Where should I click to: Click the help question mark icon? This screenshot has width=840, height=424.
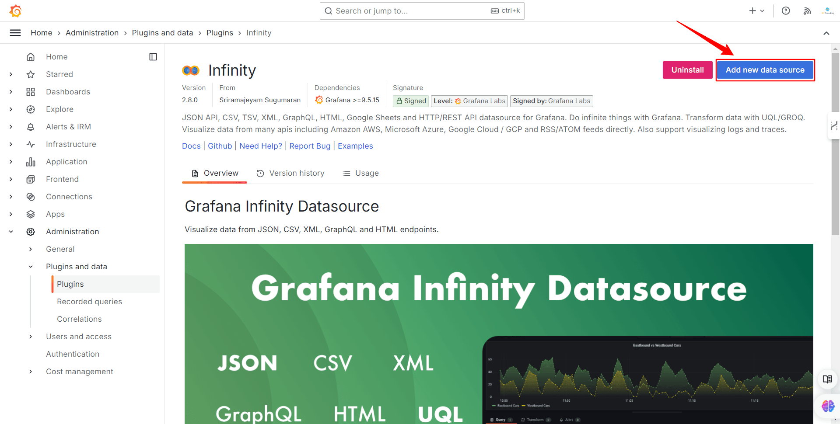coord(786,10)
